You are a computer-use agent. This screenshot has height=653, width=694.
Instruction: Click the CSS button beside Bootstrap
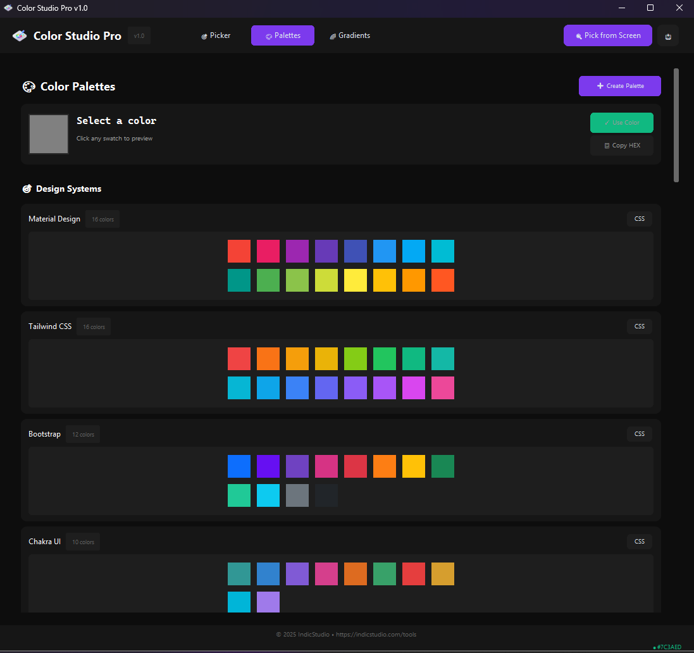[639, 433]
